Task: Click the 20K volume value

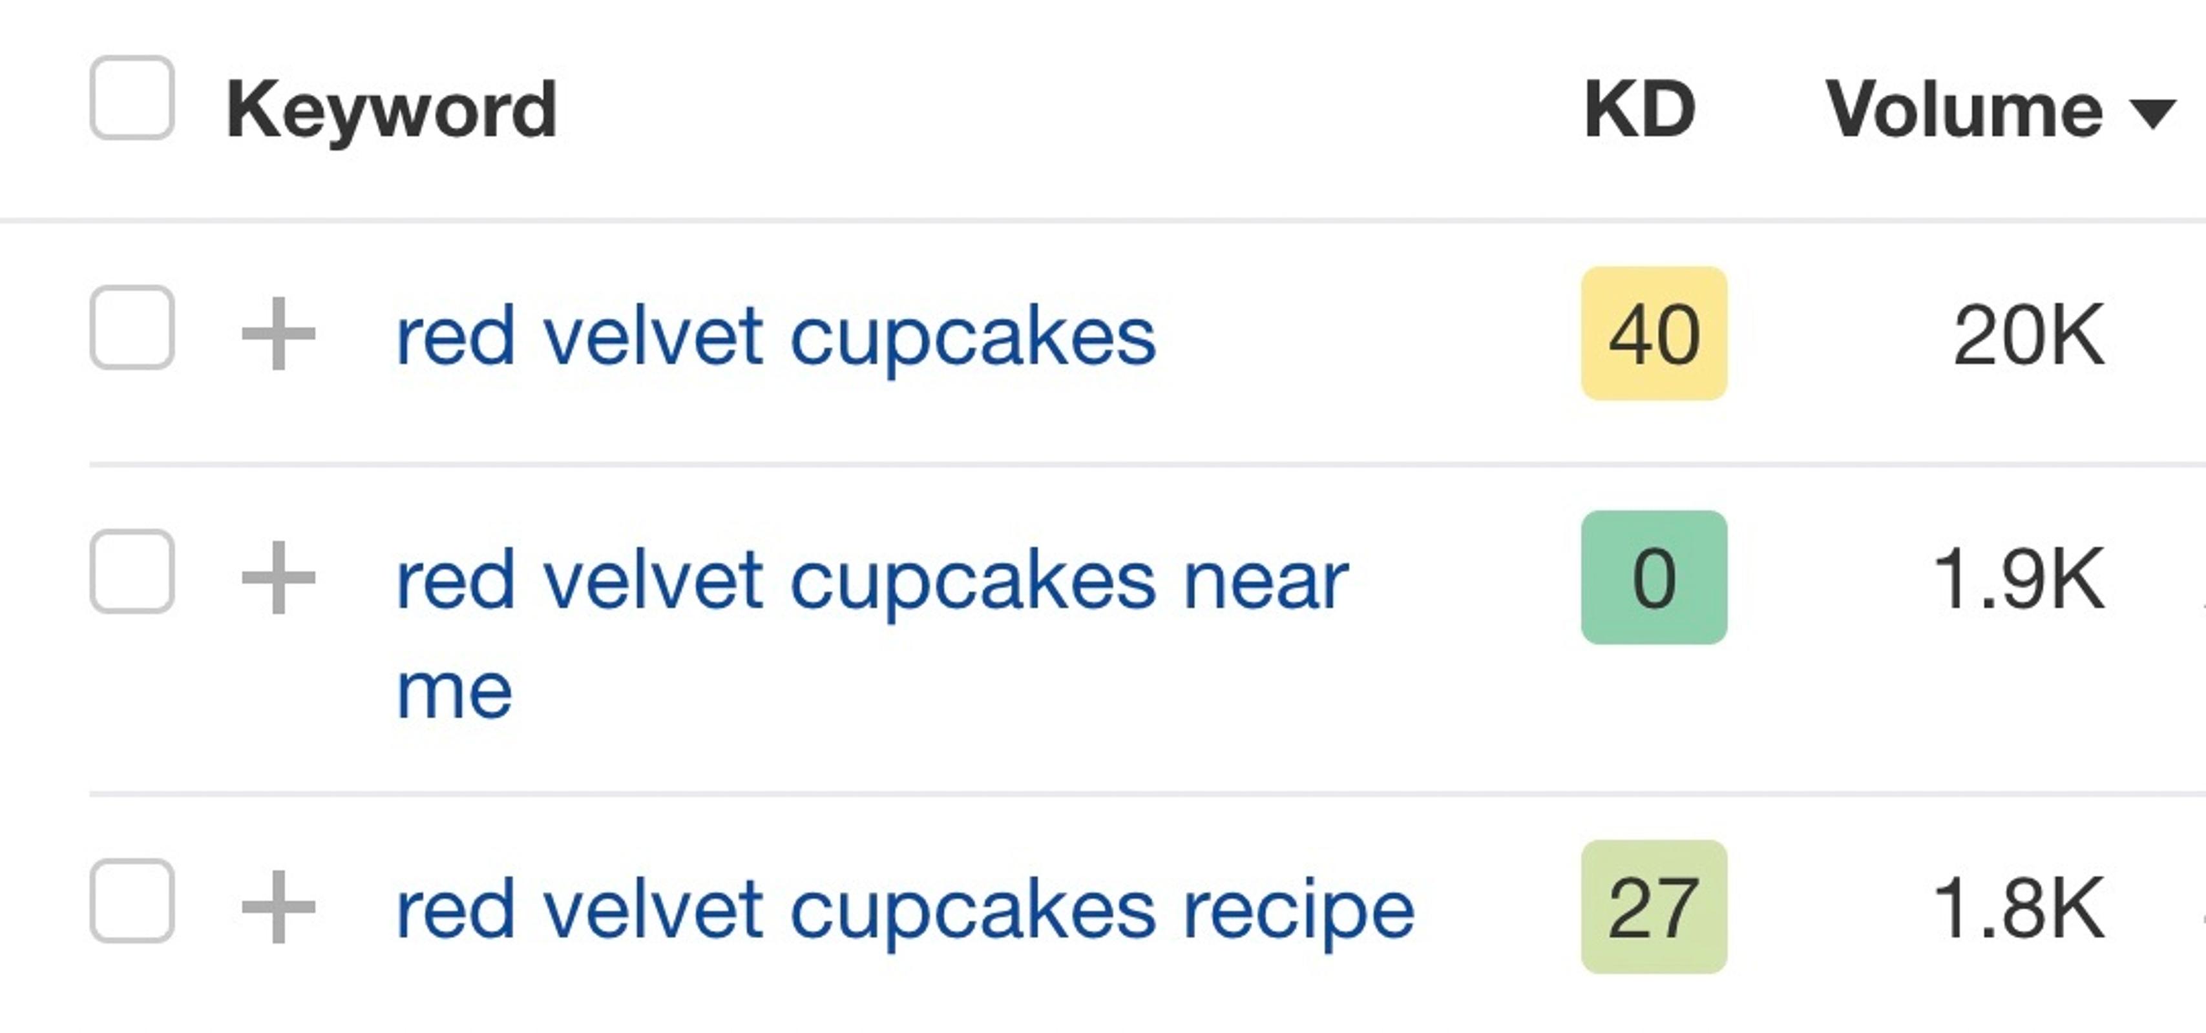Action: [2028, 336]
